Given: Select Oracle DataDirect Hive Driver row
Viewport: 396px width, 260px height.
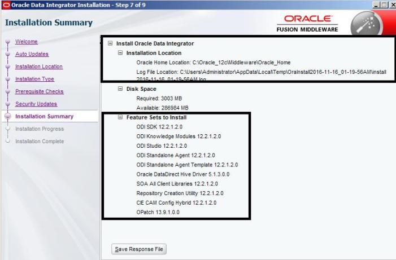Looking at the screenshot, I should 183,174.
